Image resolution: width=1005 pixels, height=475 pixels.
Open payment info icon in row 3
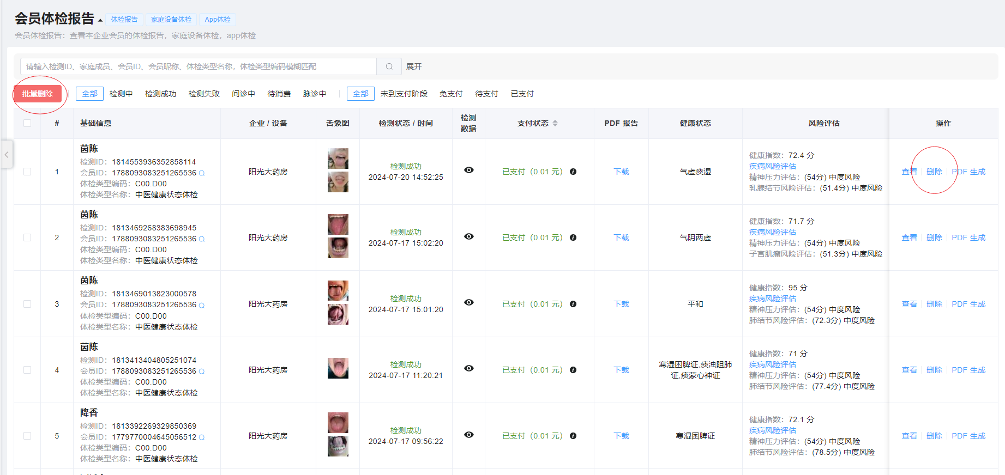[x=573, y=304]
